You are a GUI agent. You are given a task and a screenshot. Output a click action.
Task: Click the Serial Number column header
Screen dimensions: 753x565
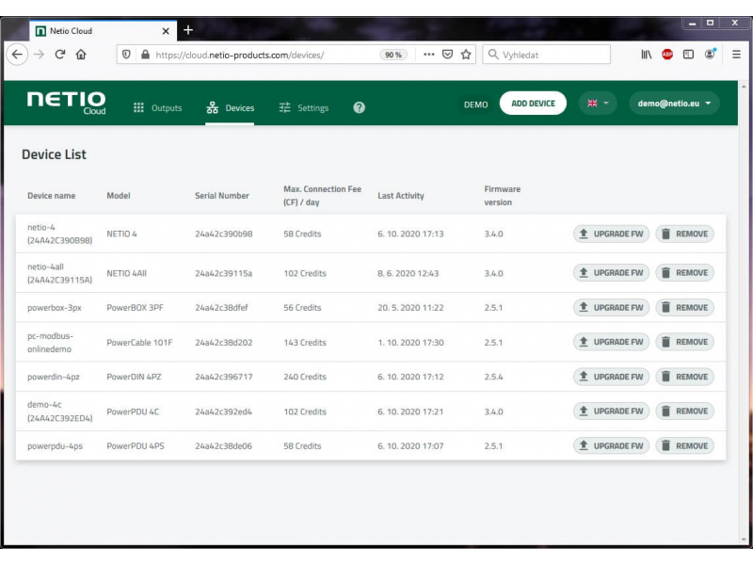pyautogui.click(x=222, y=196)
